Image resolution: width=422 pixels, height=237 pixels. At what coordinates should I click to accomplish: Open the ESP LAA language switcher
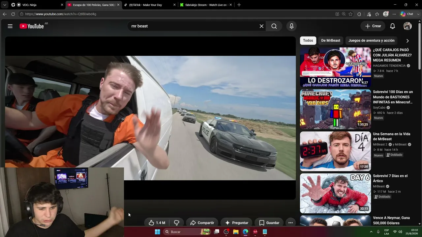tap(386, 232)
